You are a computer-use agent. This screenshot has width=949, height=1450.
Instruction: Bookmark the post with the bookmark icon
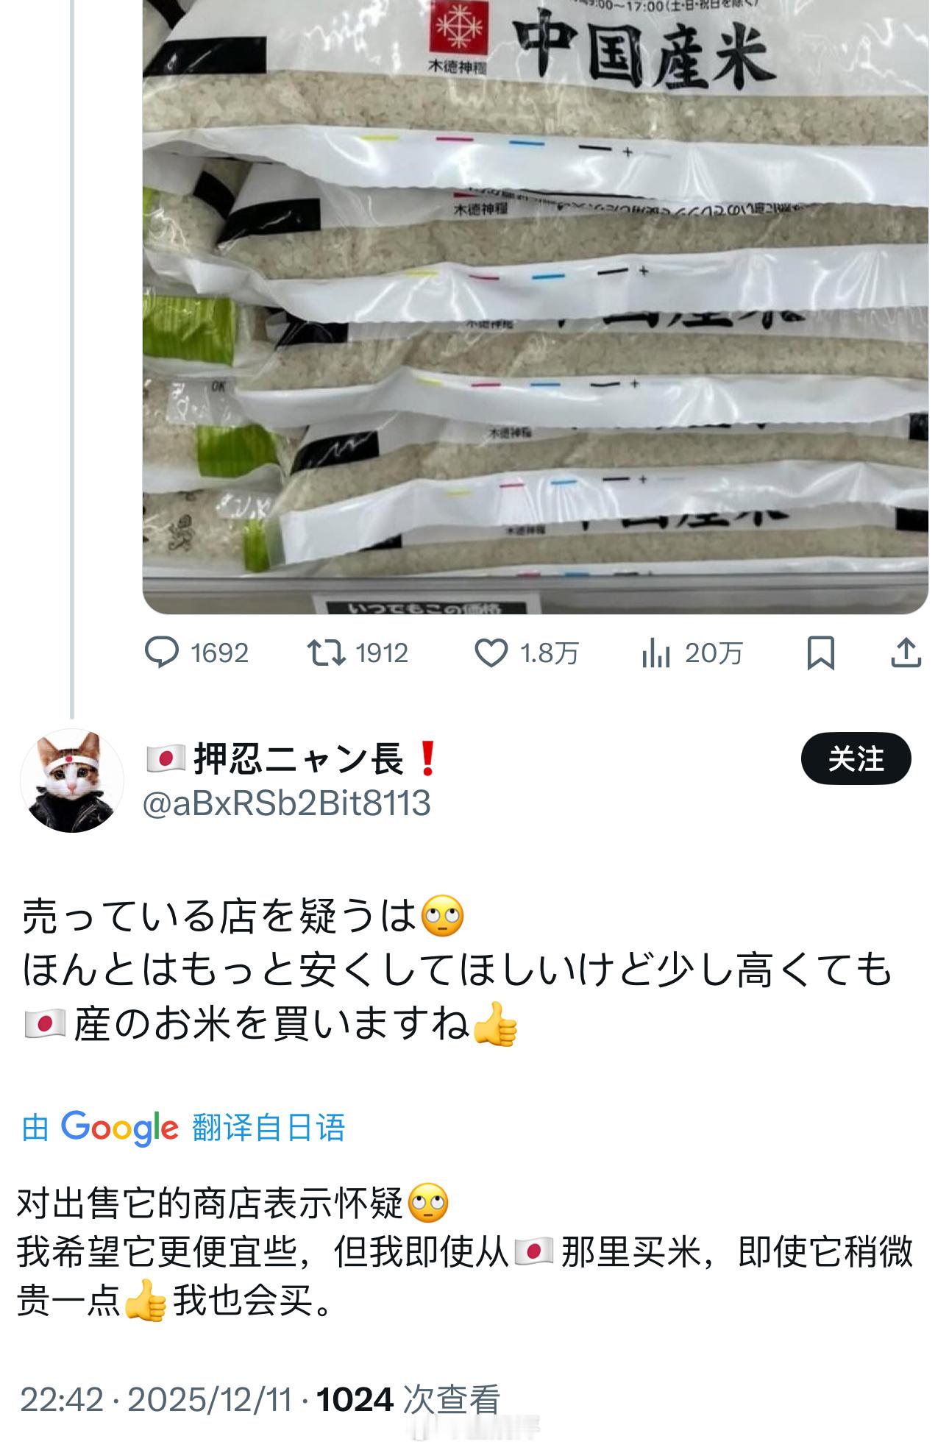coord(820,653)
